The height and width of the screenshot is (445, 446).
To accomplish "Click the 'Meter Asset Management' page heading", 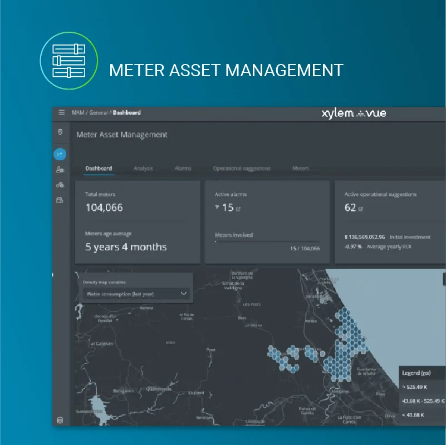I will pyautogui.click(x=122, y=135).
